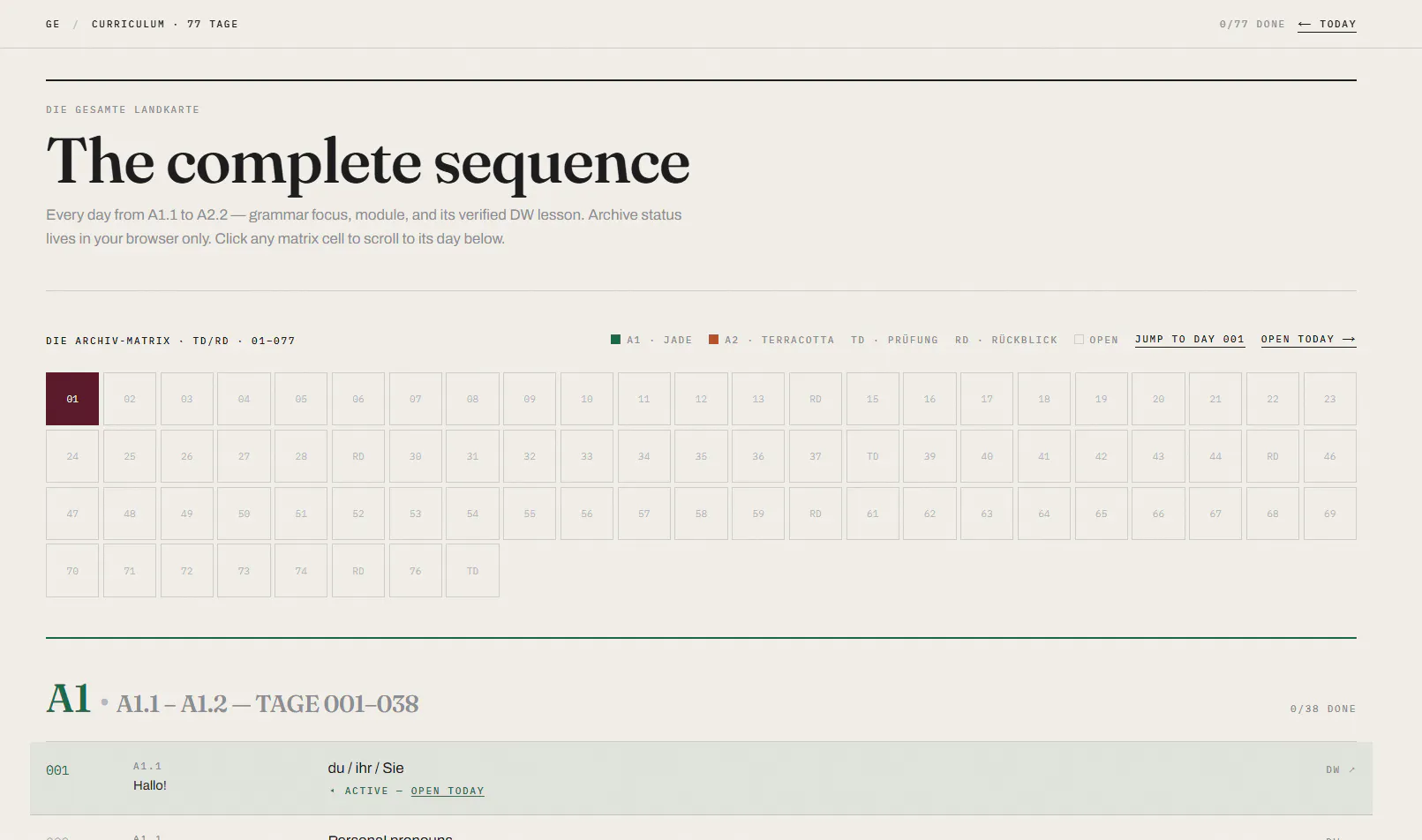Open the GE home link

(x=53, y=24)
